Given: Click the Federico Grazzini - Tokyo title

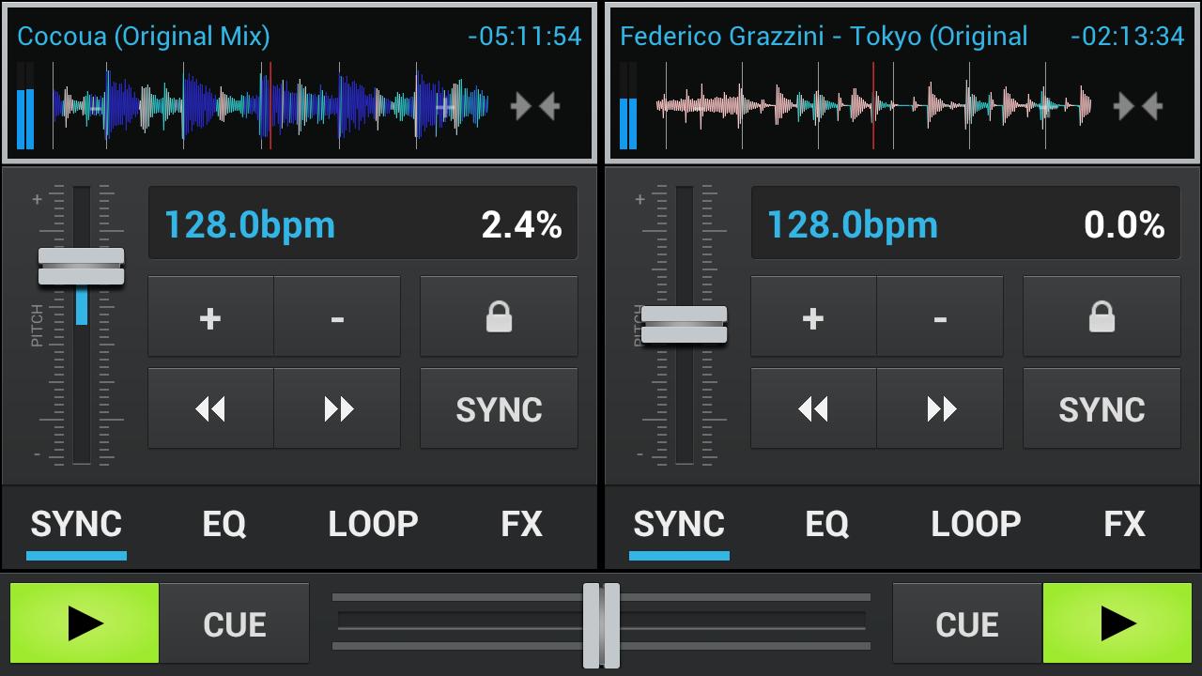Looking at the screenshot, I should click(824, 37).
